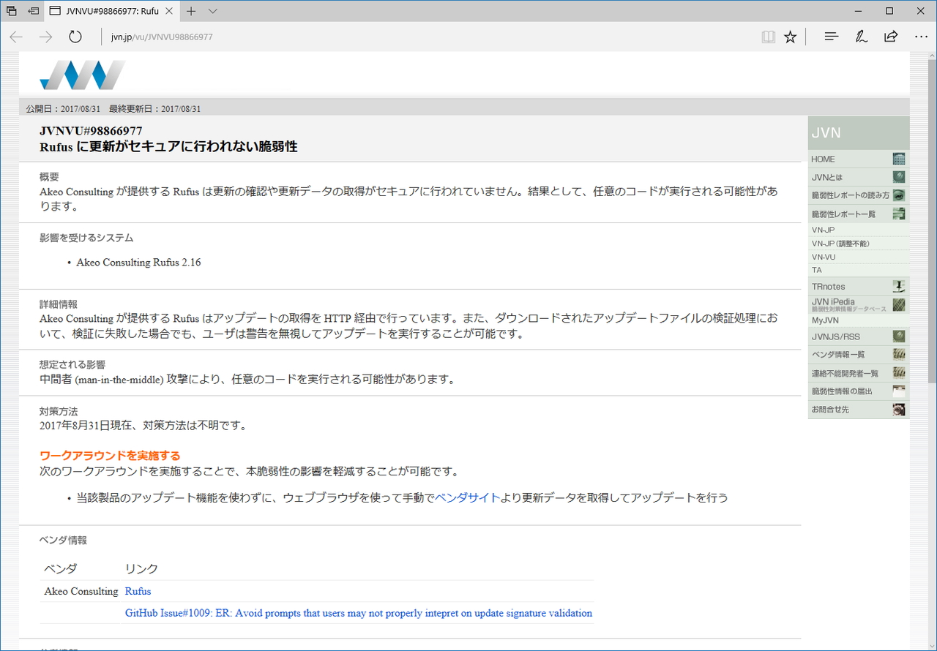The image size is (937, 651).
Task: Open the GitHub Issue#1009 link
Action: point(357,613)
